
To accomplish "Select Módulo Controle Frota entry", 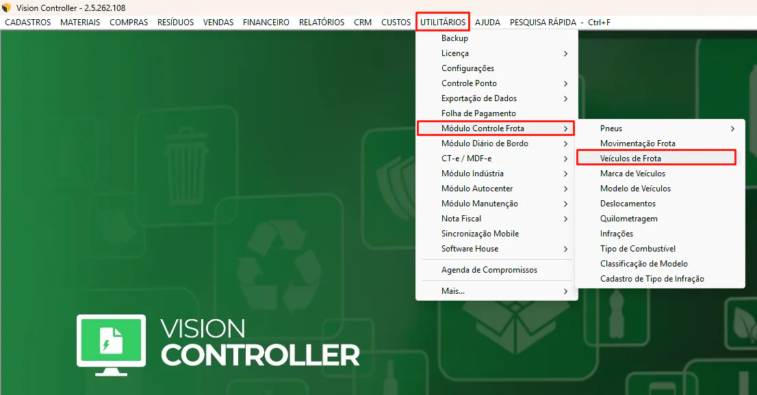I will [x=496, y=128].
